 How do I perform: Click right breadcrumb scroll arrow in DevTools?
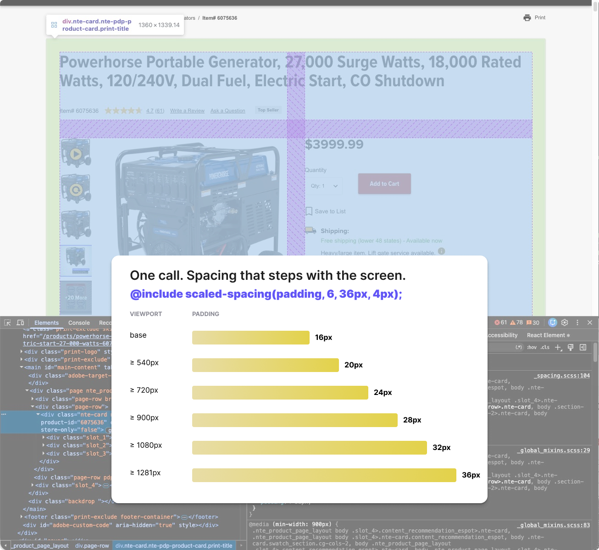(x=241, y=545)
